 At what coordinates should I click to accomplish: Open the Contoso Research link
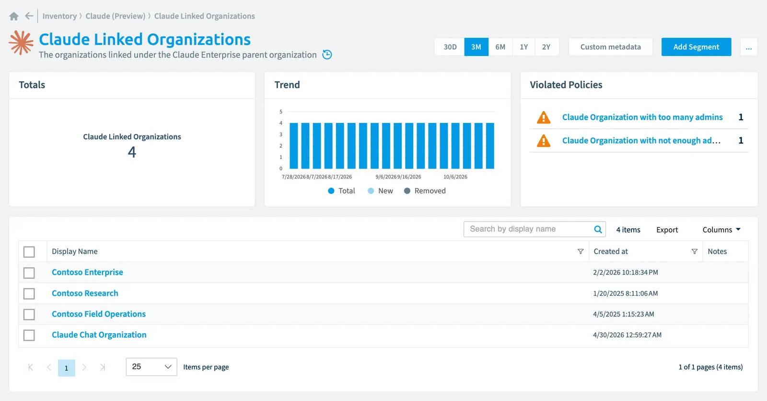[85, 293]
